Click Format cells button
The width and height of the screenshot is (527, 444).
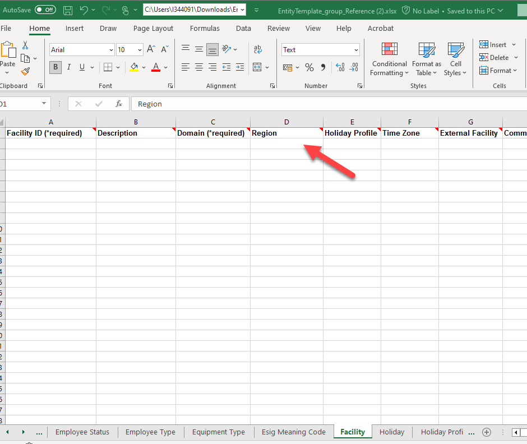[496, 70]
